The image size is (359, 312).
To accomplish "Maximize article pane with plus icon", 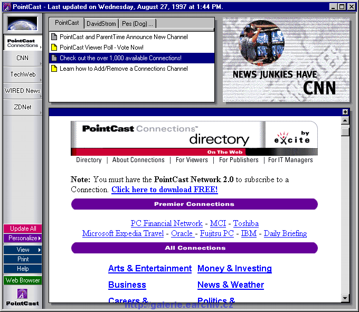I will pos(345,112).
